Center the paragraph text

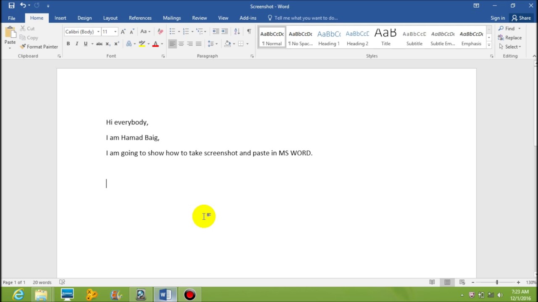click(181, 44)
